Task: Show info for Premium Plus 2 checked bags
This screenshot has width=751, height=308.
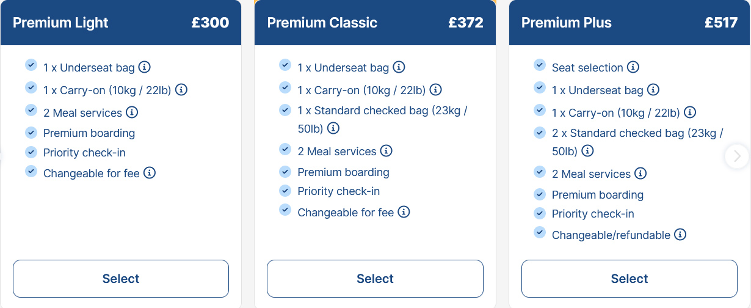Action: (587, 151)
